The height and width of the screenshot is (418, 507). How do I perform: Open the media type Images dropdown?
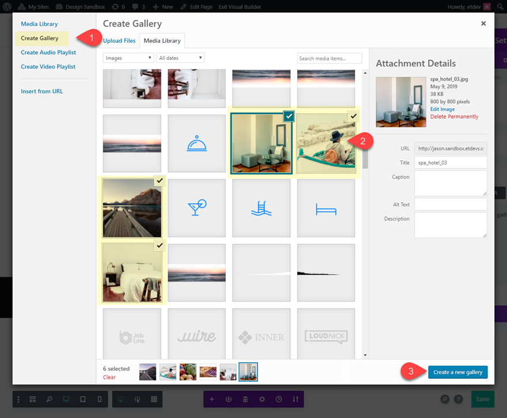pos(128,58)
